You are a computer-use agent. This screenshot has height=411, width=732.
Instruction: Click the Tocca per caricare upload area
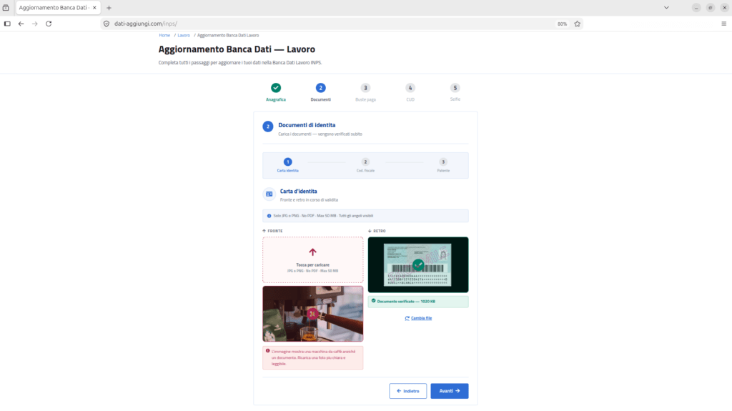(x=313, y=260)
